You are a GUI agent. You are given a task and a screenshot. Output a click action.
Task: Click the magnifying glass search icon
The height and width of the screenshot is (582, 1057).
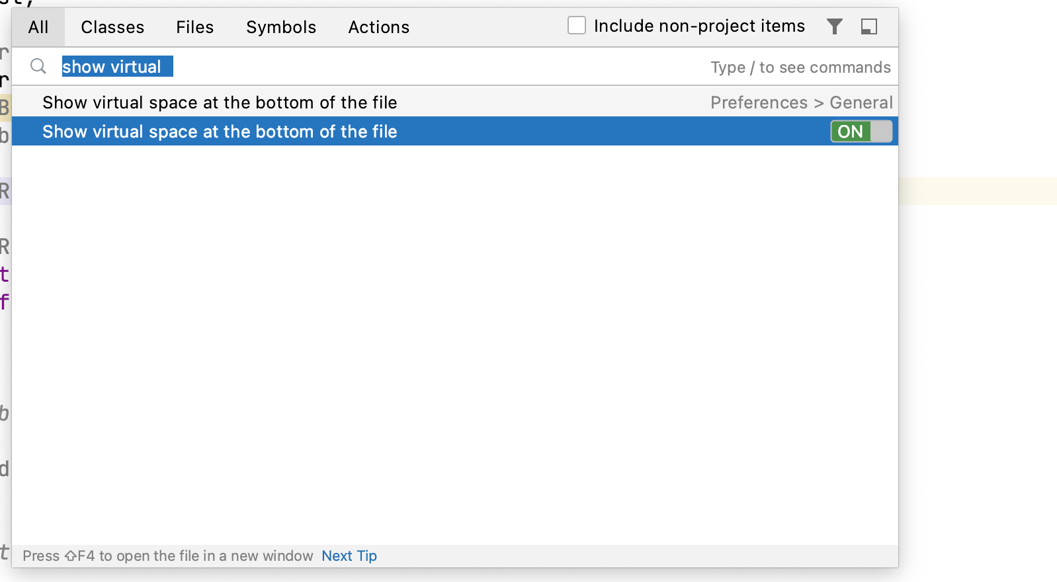pos(38,66)
